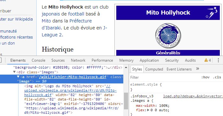The image size is (223, 116).
Task: Click the Généralités infobox header
Action: (168, 53)
